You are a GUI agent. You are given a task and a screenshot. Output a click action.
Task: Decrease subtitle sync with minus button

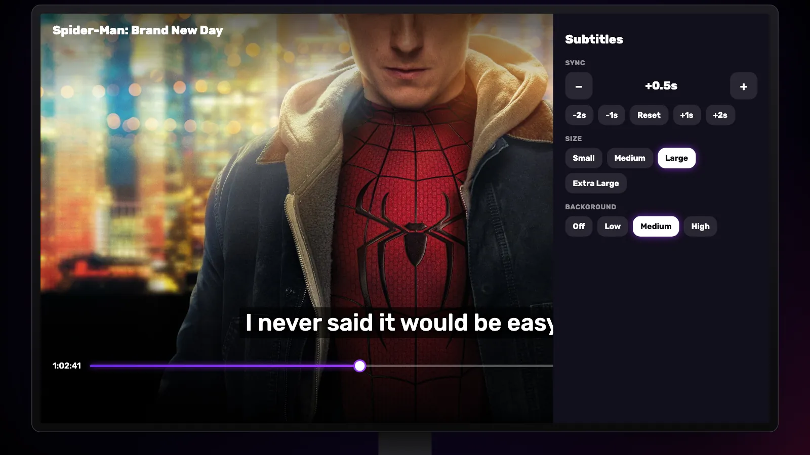(579, 86)
